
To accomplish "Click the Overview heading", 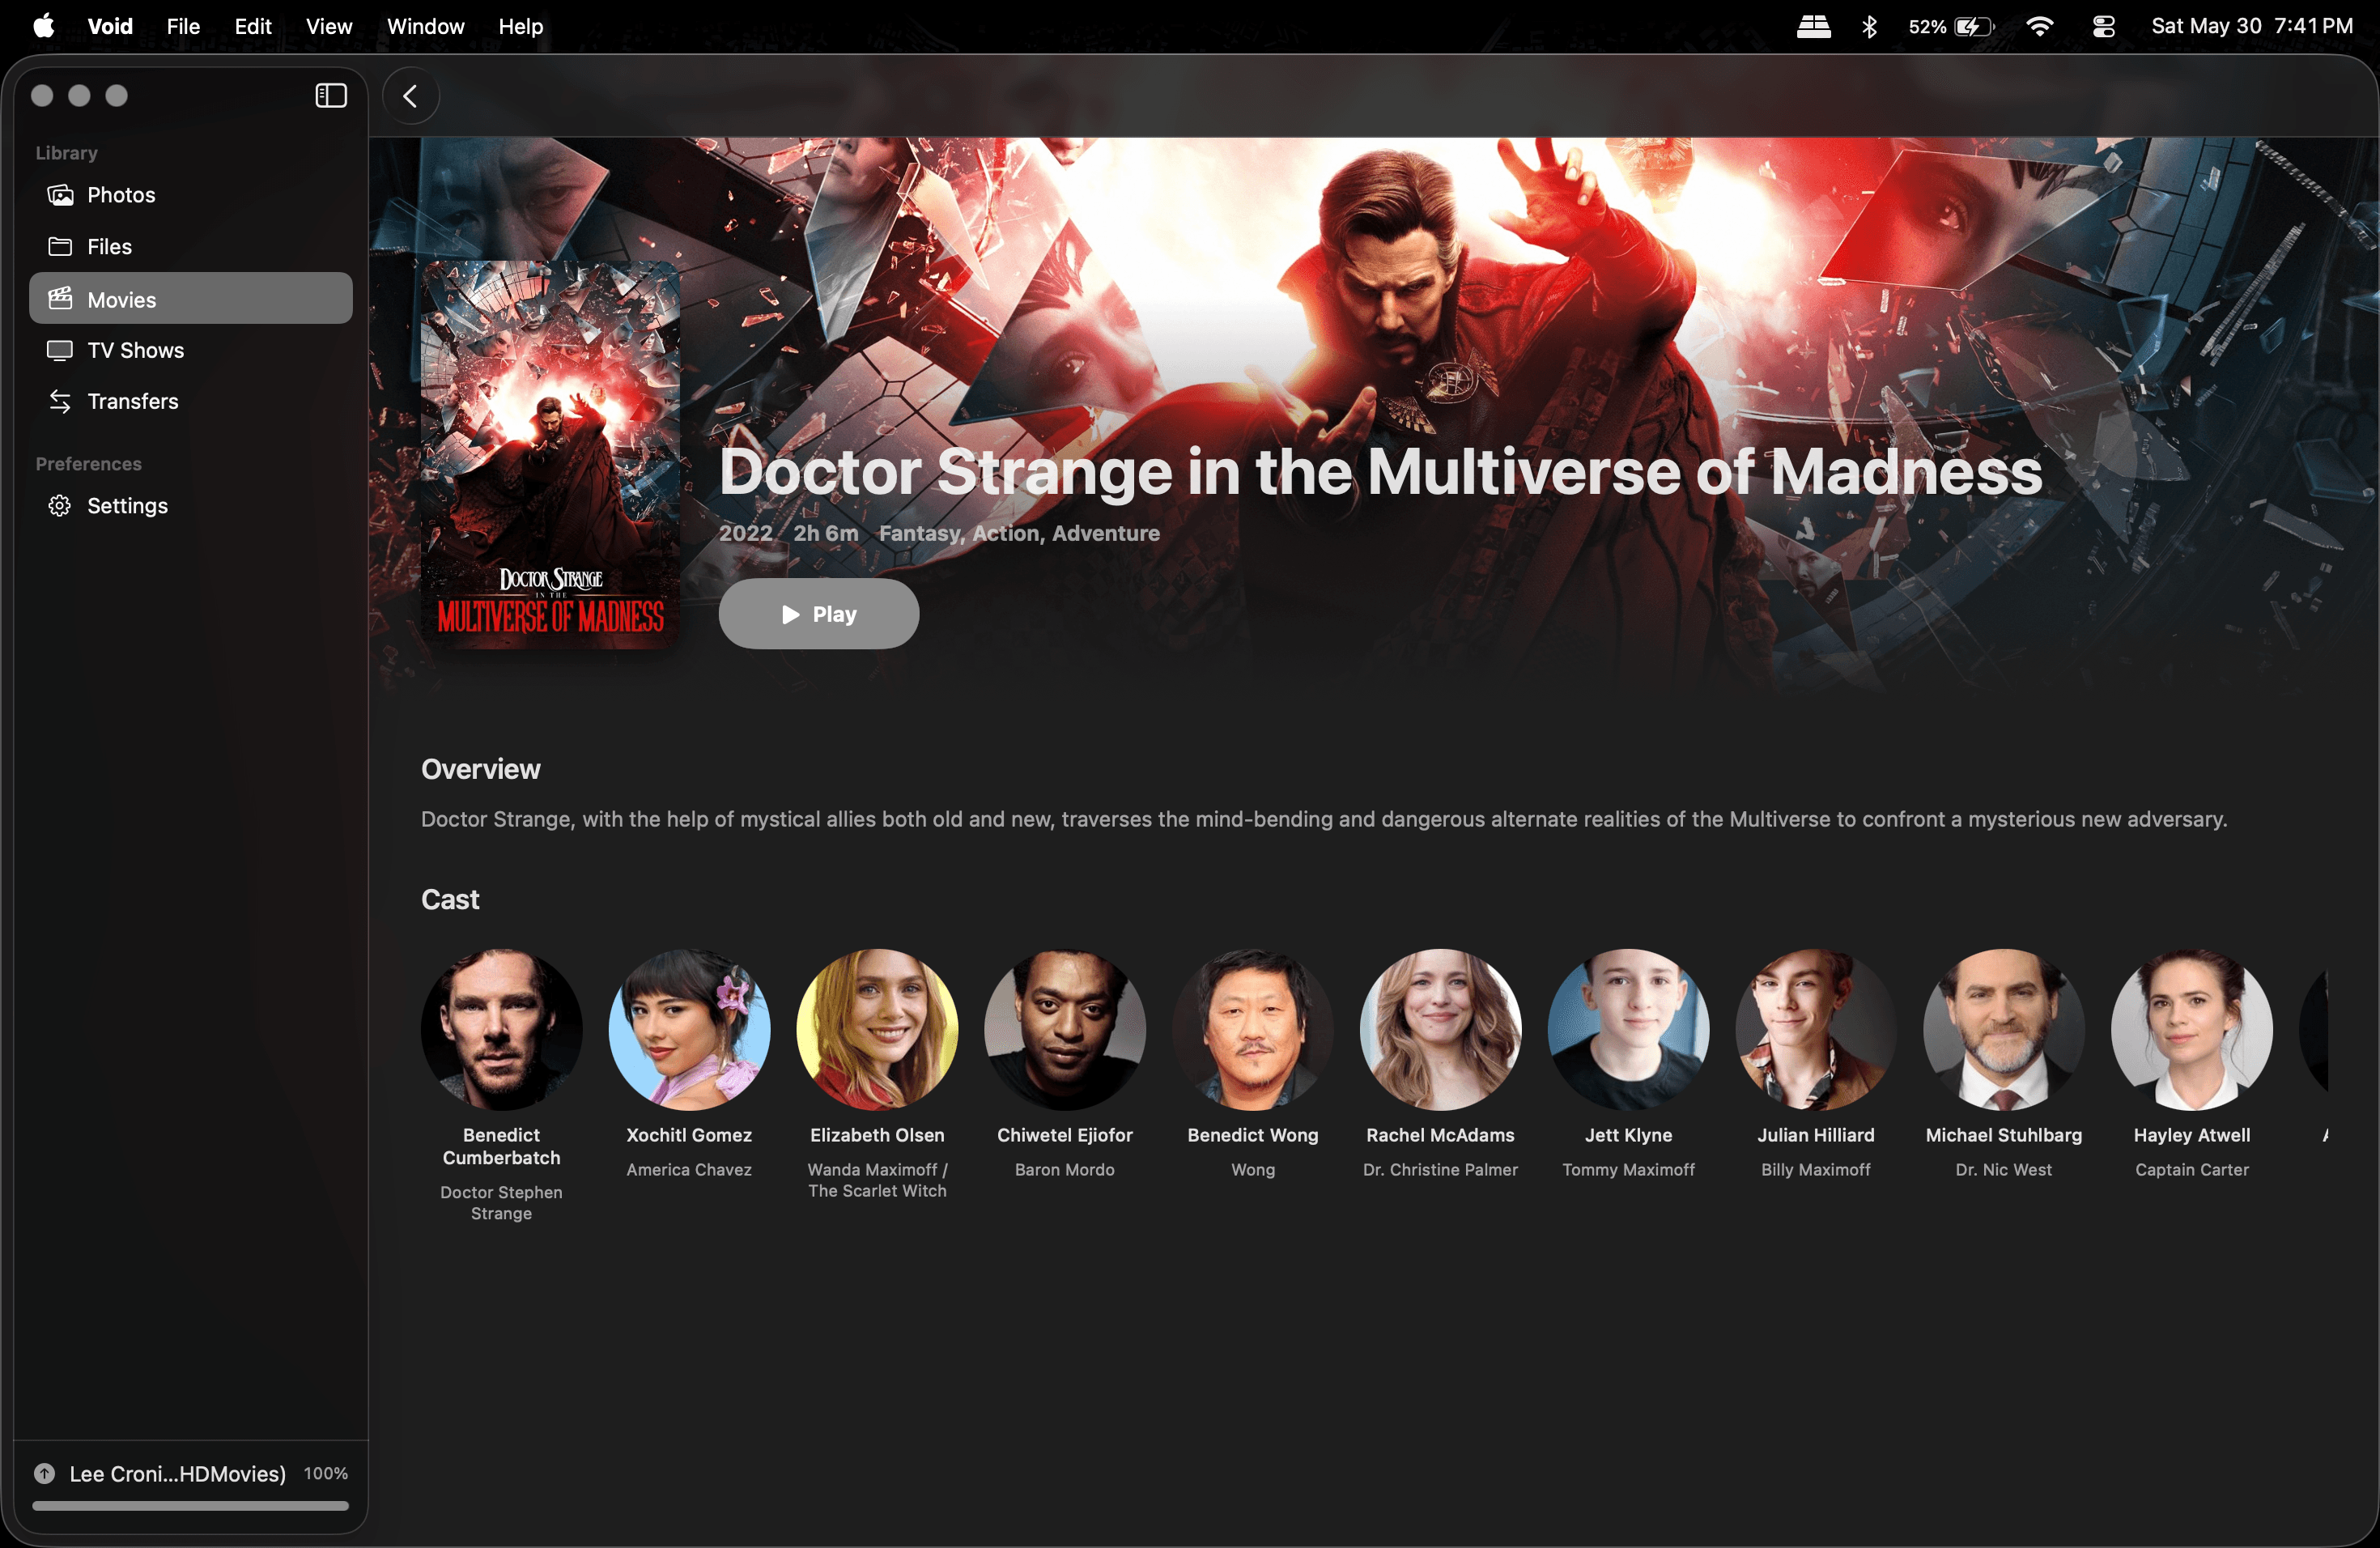I will pos(481,769).
